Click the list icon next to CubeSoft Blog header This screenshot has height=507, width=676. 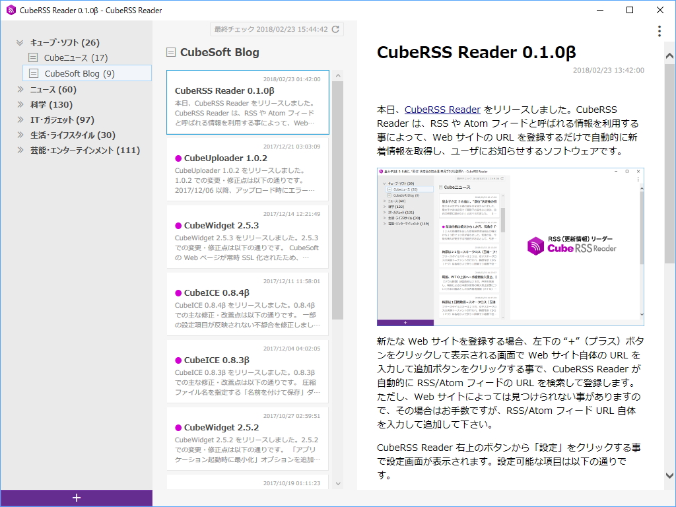pyautogui.click(x=172, y=51)
